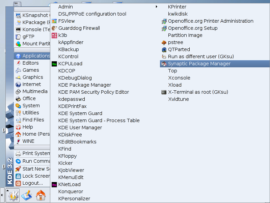The width and height of the screenshot is (270, 203).
Task: Launch Synaptic Package Manager
Action: [x=199, y=64]
